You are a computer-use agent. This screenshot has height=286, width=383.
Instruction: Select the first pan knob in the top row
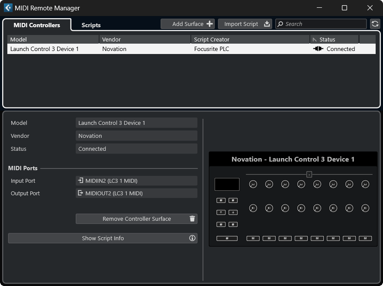coord(253,184)
